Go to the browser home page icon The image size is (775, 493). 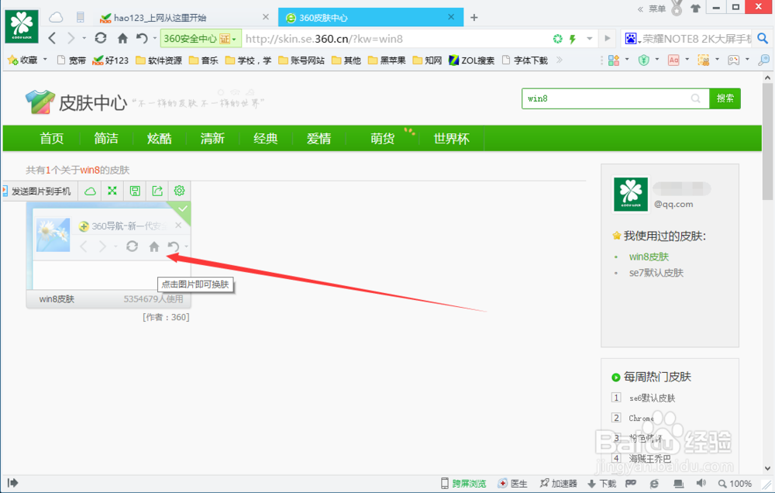(122, 38)
